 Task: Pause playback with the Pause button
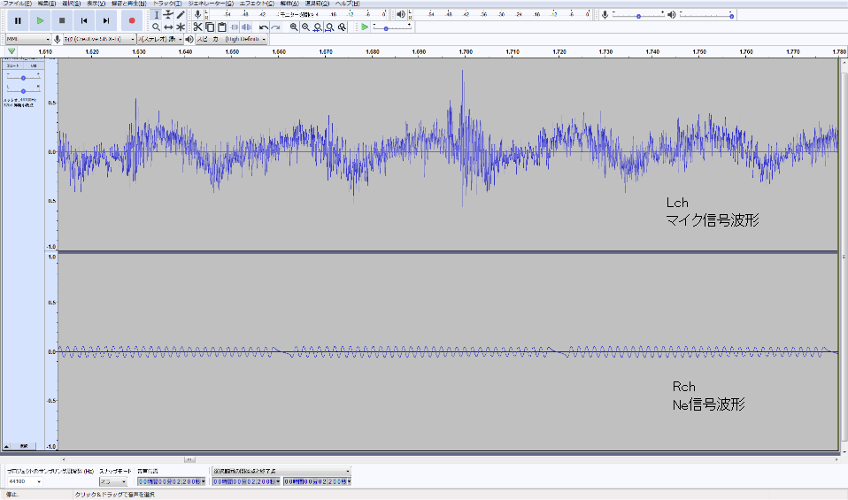[18, 20]
